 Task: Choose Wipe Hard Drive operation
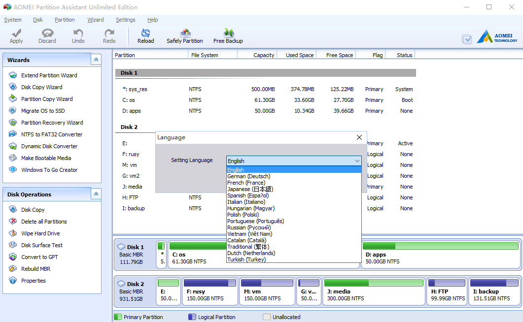[x=40, y=233]
